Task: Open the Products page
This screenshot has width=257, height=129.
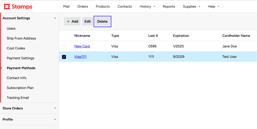Action: 103,7
